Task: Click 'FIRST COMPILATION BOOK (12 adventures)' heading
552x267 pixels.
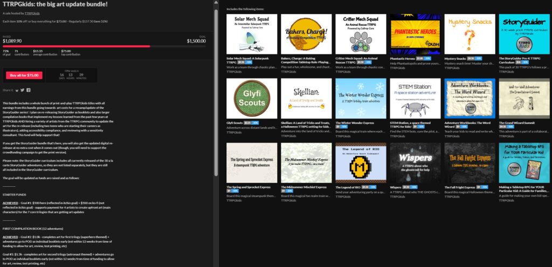Action: [33, 228]
